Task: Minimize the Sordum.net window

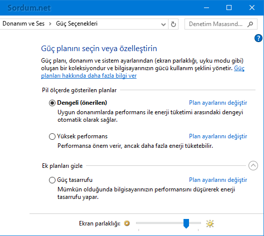Action: (x=206, y=8)
